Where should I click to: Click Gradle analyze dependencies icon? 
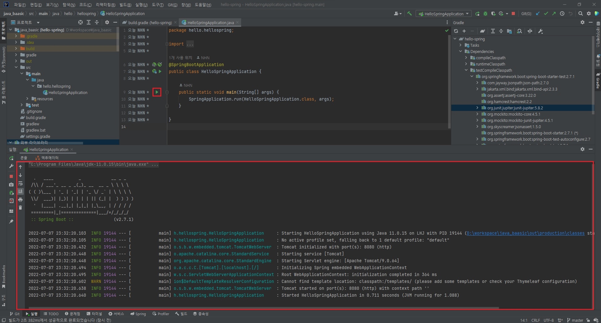click(x=520, y=31)
